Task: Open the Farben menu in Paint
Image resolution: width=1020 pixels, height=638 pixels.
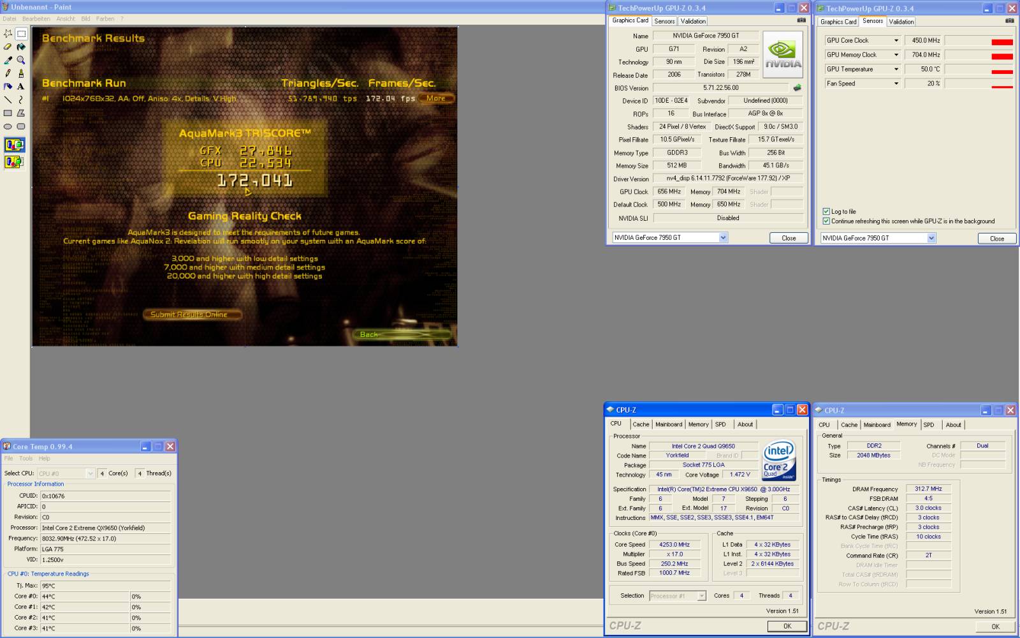Action: click(x=105, y=19)
